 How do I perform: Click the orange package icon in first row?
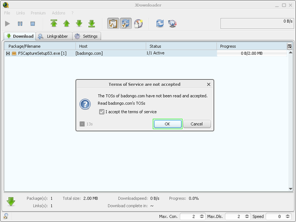coord(14,53)
